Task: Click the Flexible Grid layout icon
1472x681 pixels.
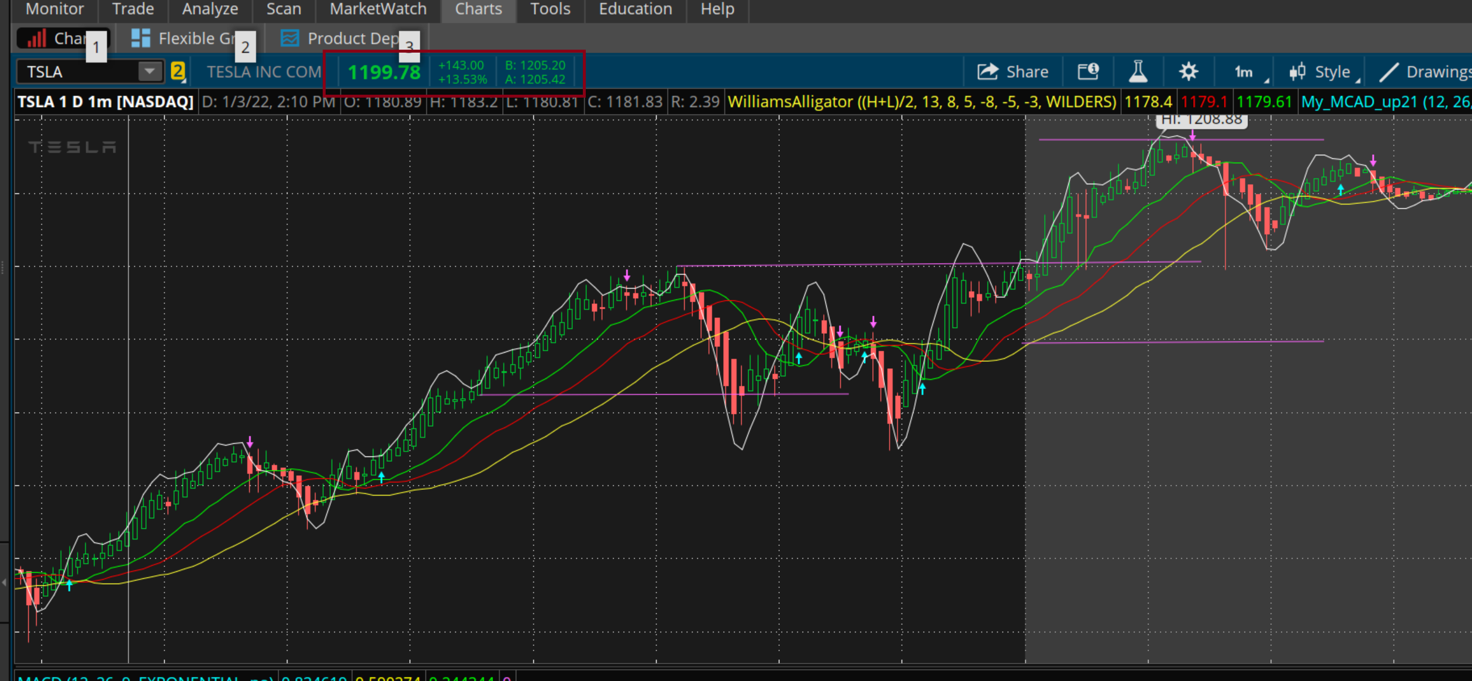Action: click(x=140, y=39)
